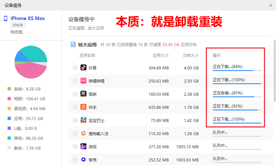
Task: Click the 快手 download progress bar
Action: 237,110
